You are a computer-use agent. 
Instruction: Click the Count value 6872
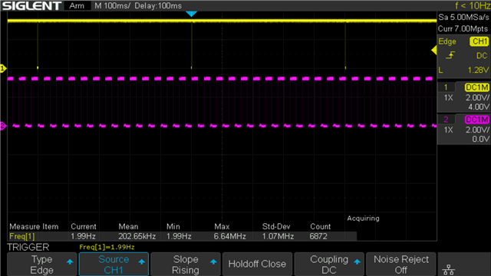pos(318,236)
